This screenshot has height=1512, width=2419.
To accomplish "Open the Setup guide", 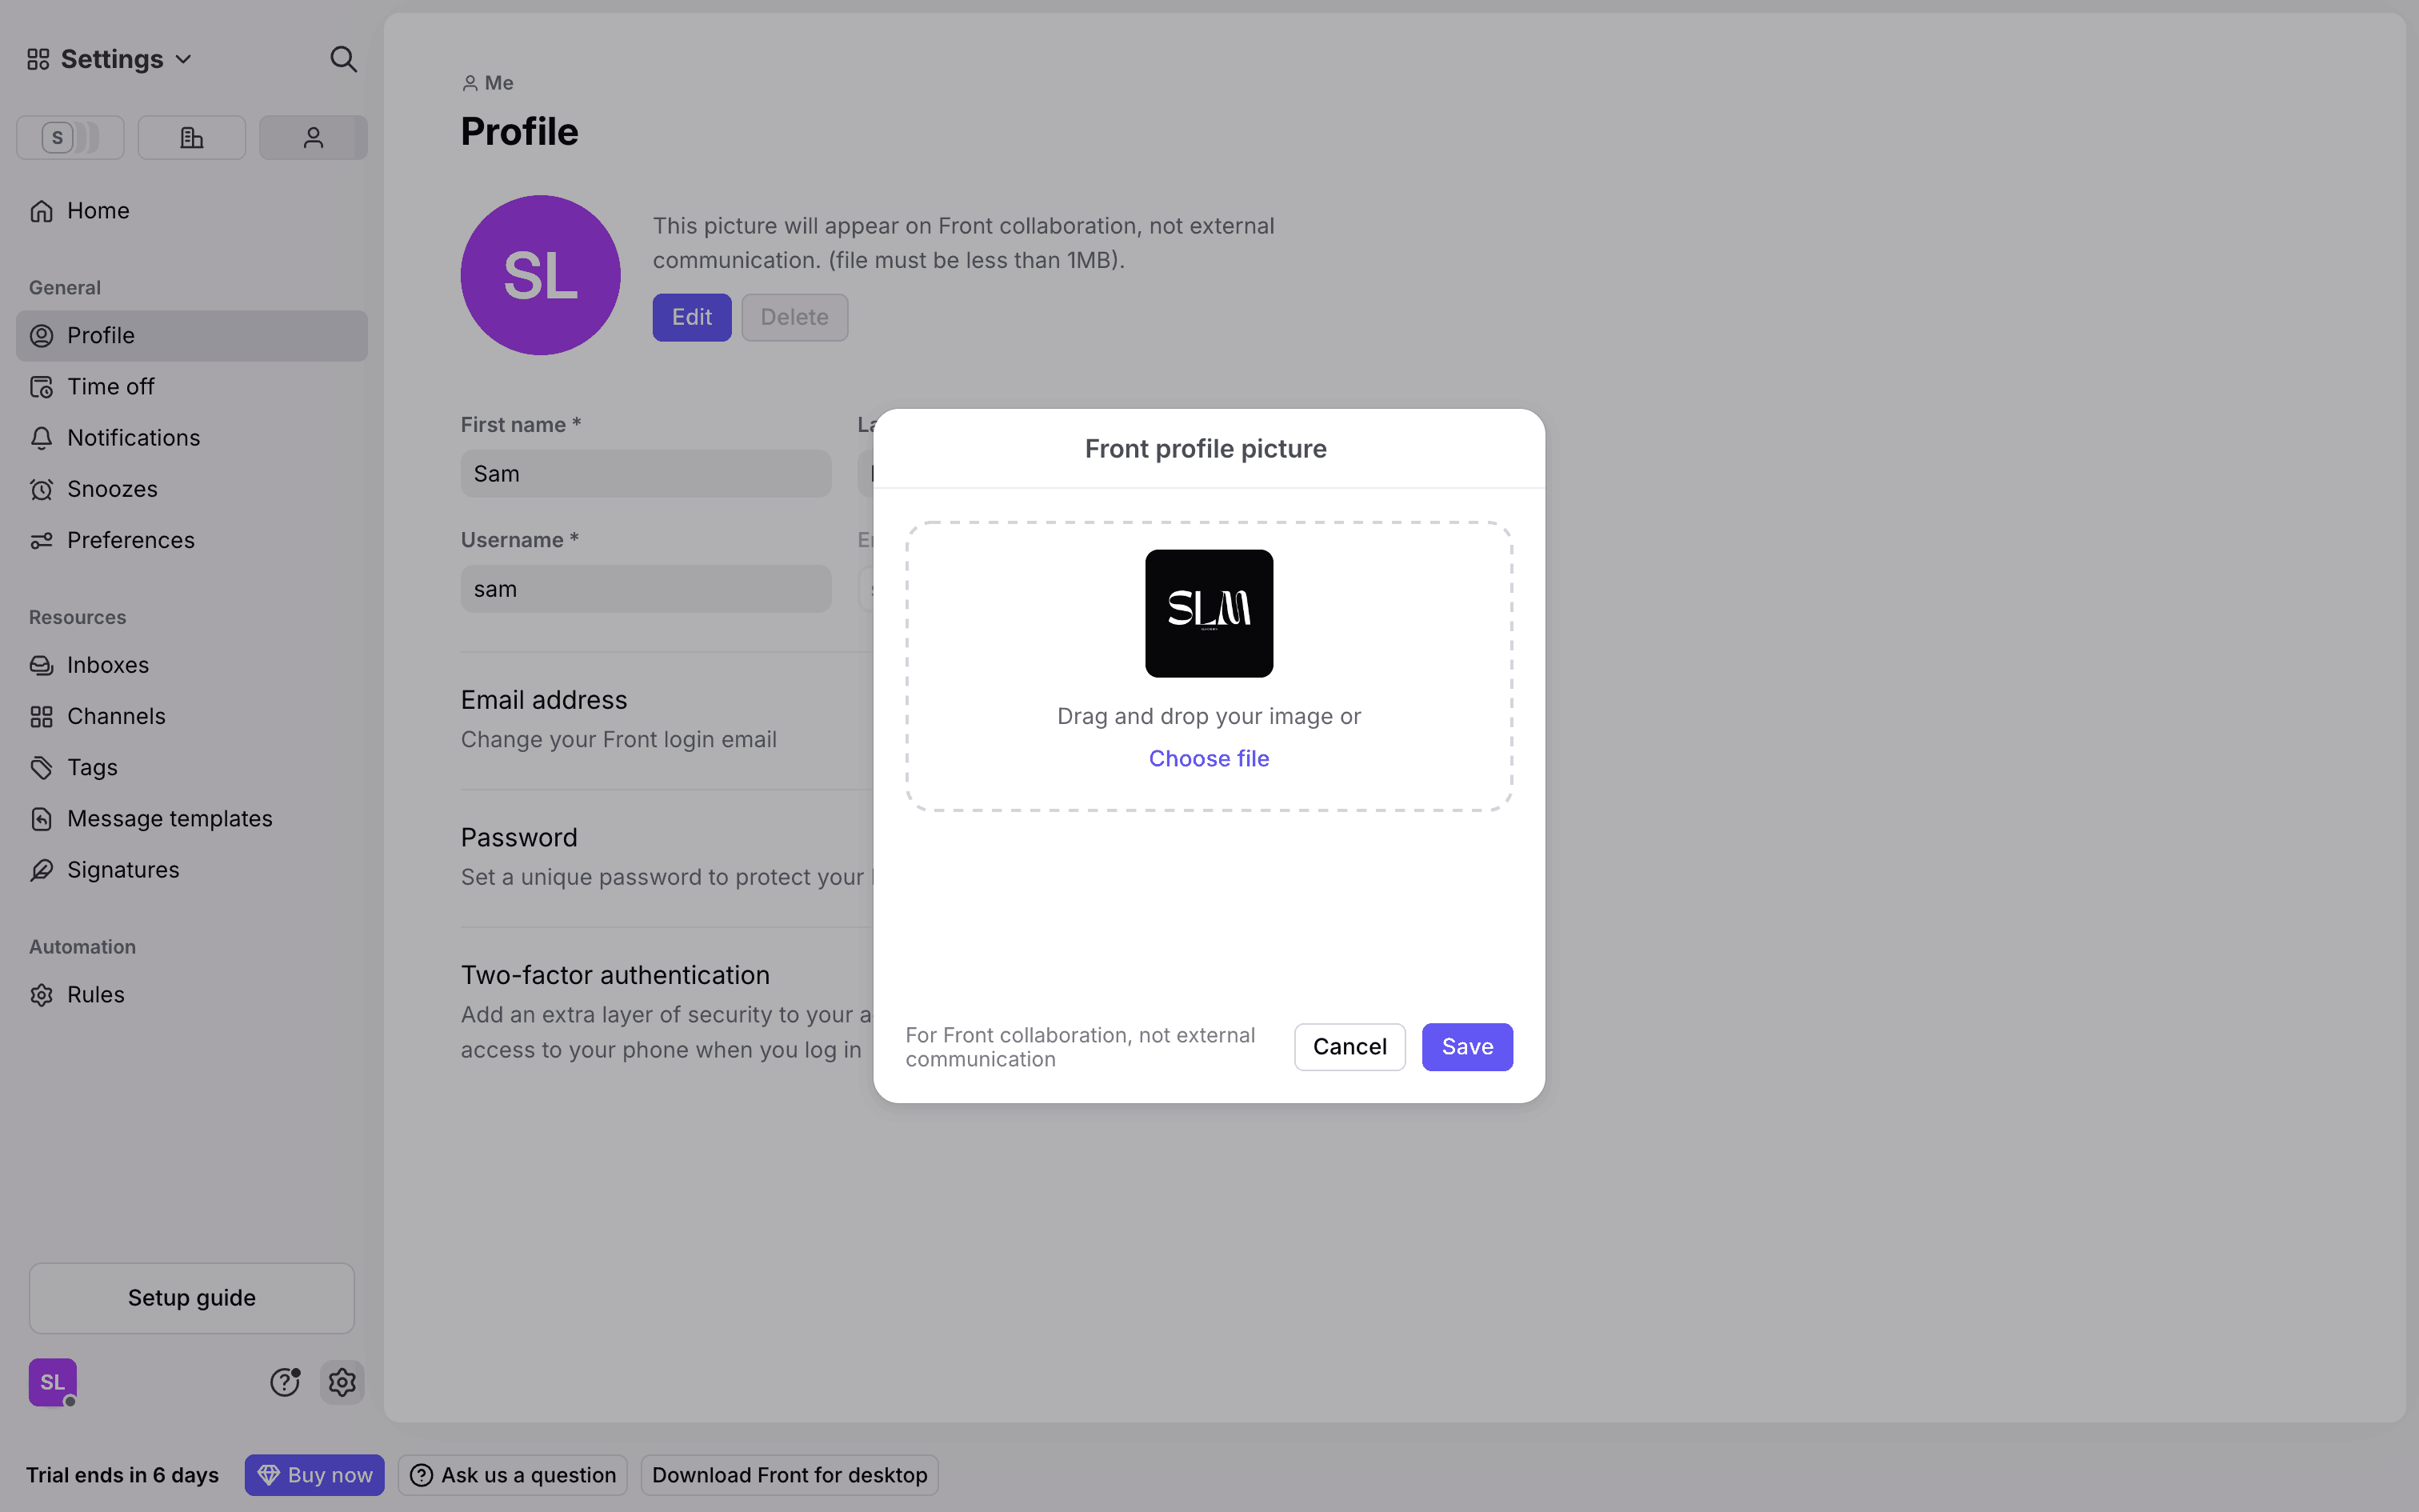I will (x=191, y=1298).
